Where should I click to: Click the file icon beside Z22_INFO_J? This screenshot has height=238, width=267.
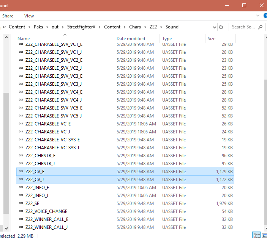[21, 195]
